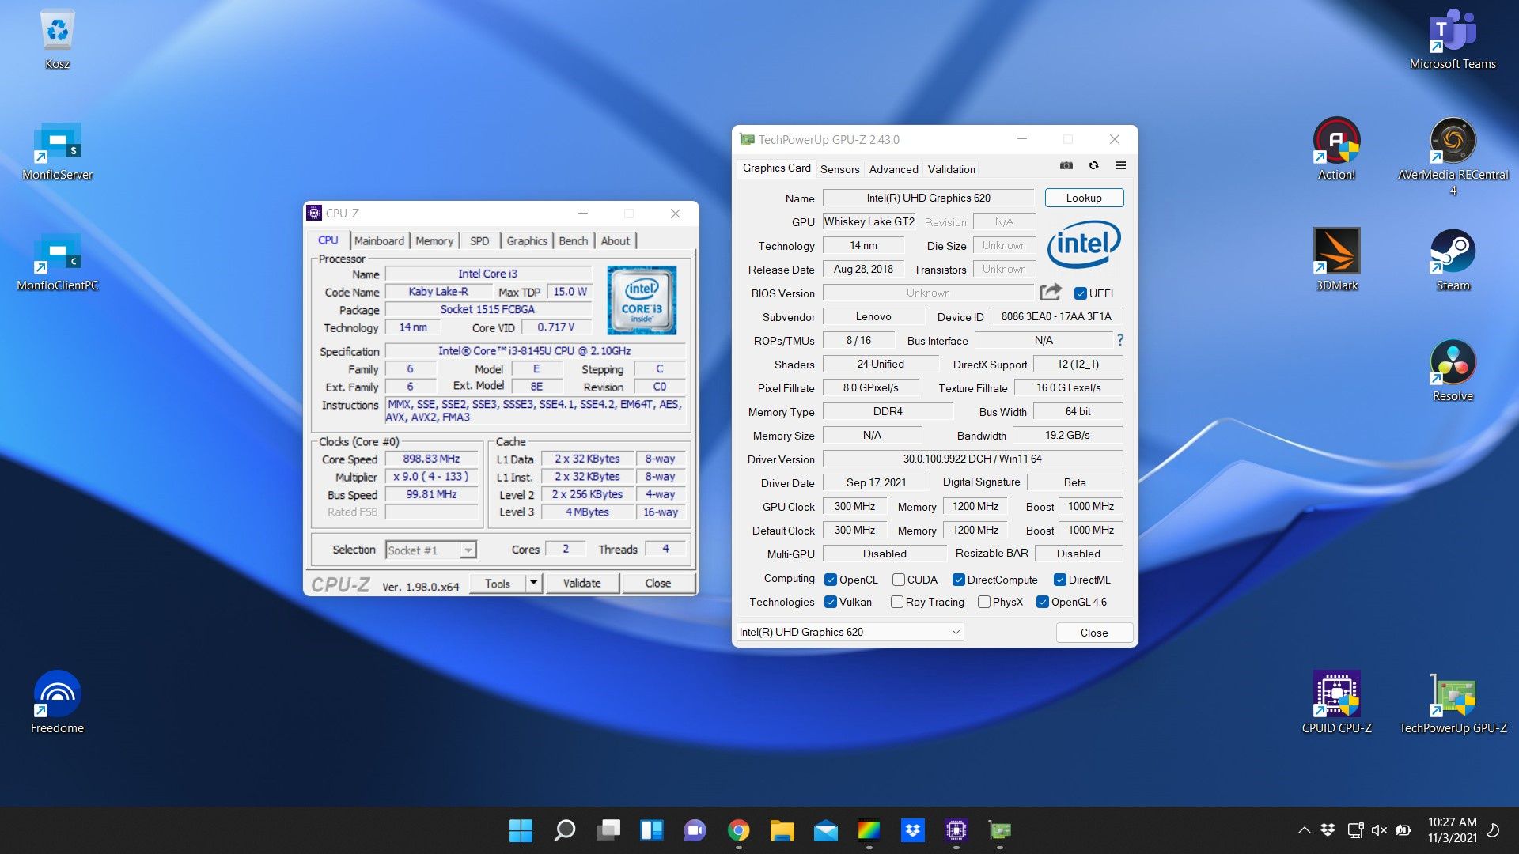Open the TechPowerUp GPU-Z desktop shortcut
The width and height of the screenshot is (1519, 854).
point(1453,703)
